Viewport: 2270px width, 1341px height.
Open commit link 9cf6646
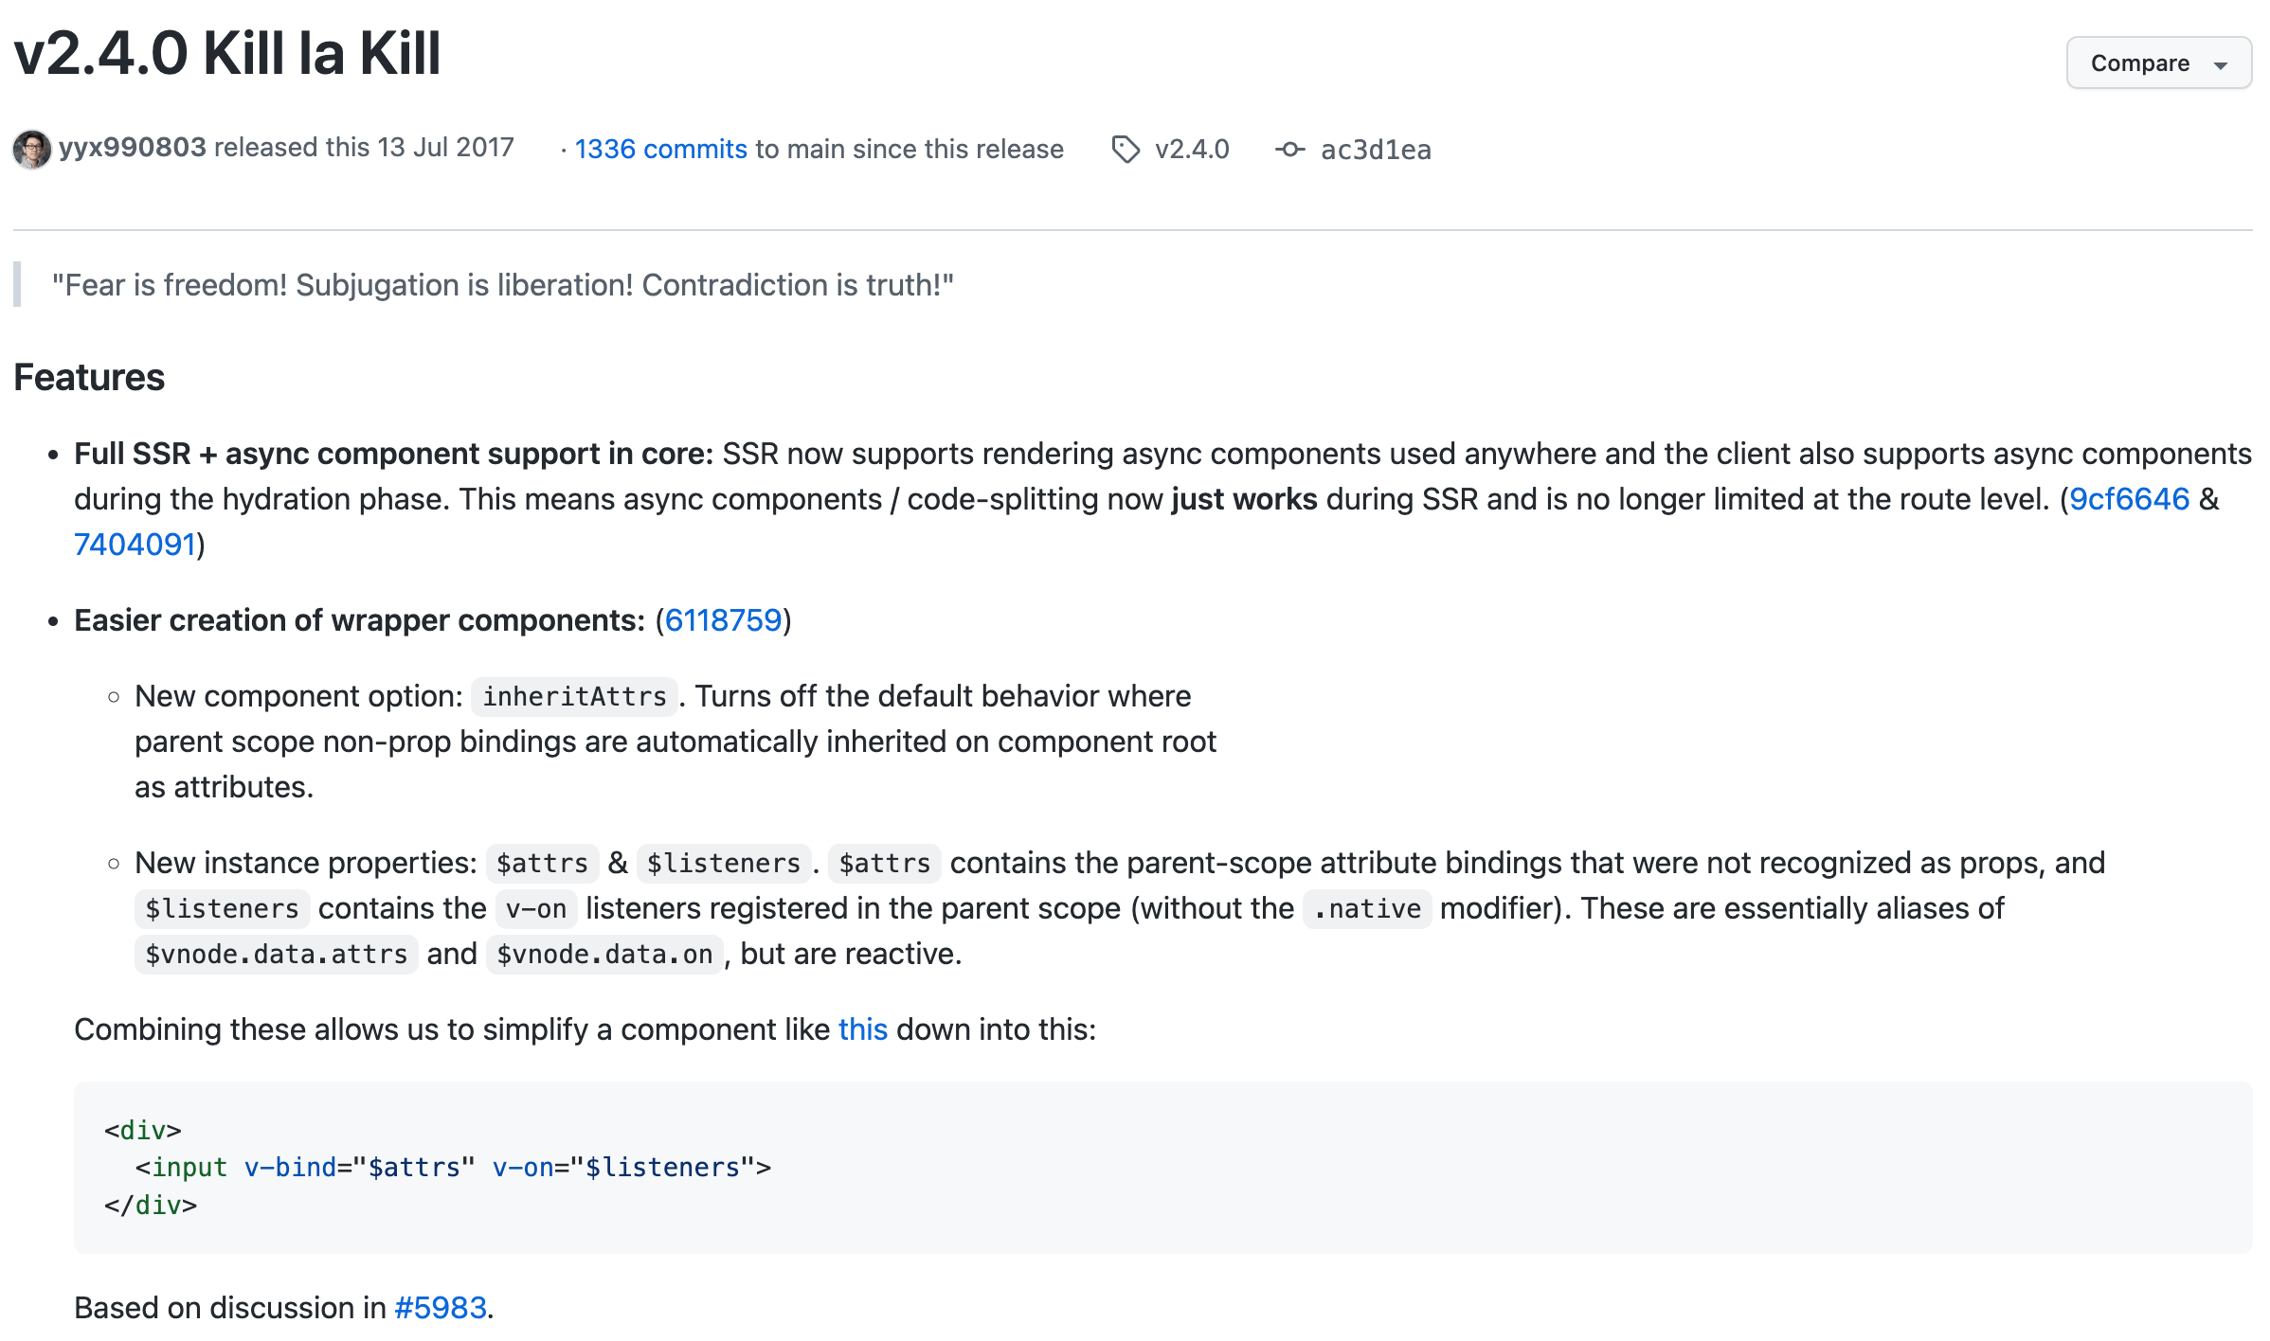coord(2129,499)
